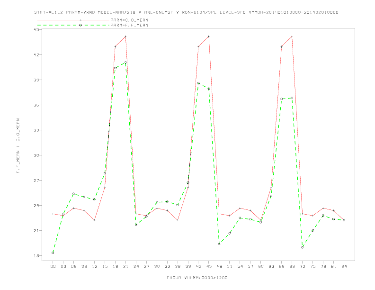Click green F.F_MEAN marker at hour 42
The height and width of the screenshot is (290, 375).
coord(198,83)
